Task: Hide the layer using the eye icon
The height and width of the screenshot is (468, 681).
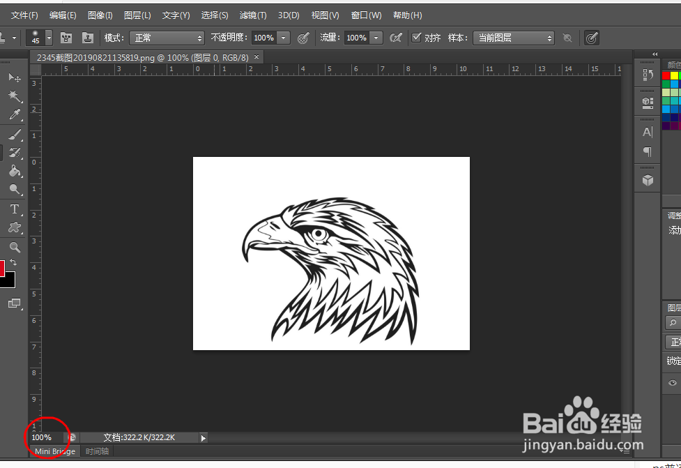Action: 673,383
